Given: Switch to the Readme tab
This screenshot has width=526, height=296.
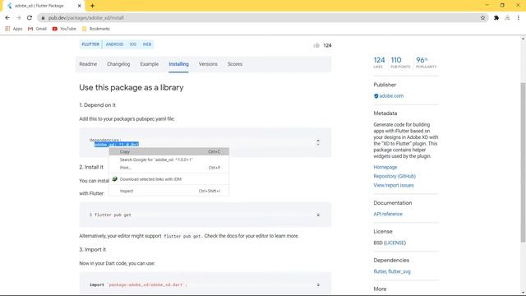Looking at the screenshot, I should pos(88,64).
